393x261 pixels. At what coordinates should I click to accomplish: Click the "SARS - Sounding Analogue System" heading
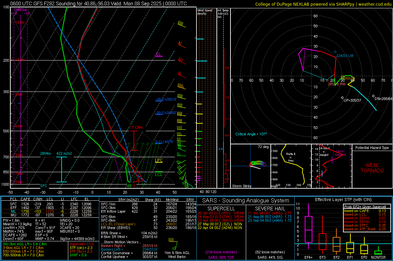click(x=246, y=201)
